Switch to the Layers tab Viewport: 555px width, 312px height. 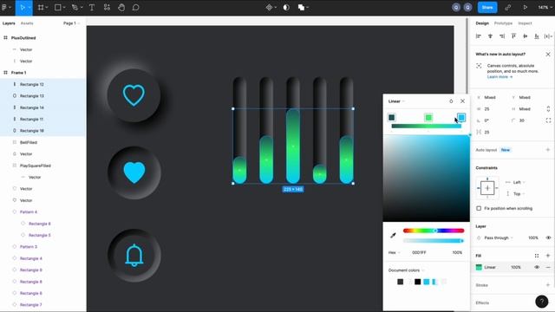coord(9,23)
